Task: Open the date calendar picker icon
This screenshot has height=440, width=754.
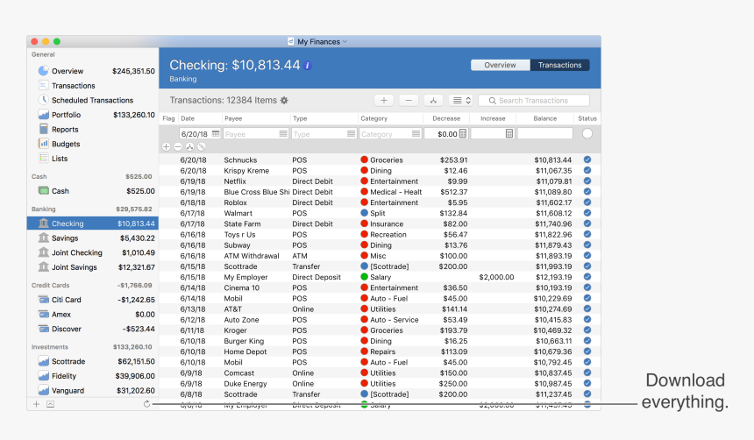Action: coord(215,134)
